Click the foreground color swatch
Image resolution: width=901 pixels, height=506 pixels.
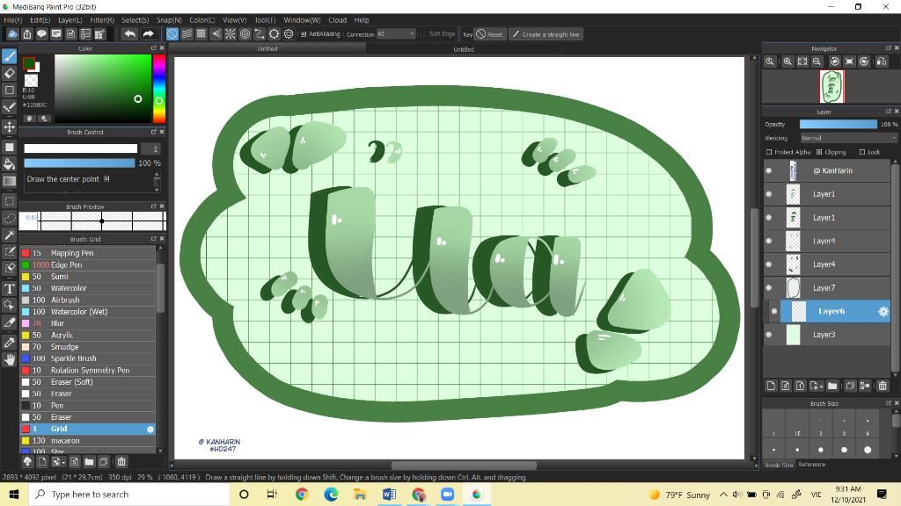click(29, 63)
